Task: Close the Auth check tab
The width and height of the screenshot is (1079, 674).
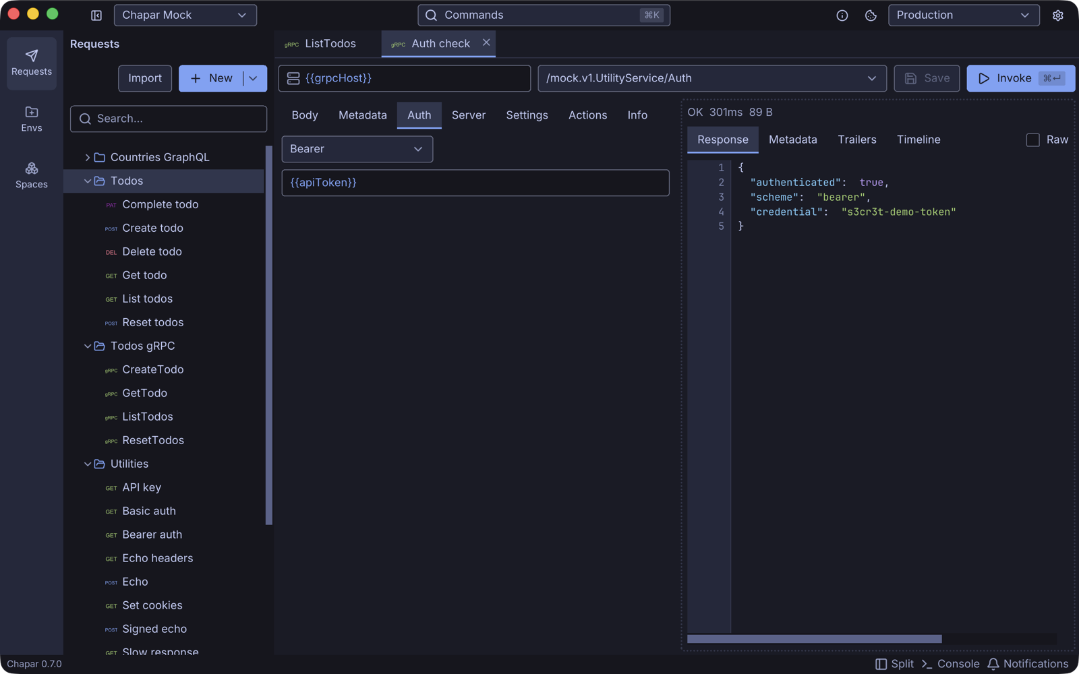Action: 486,42
